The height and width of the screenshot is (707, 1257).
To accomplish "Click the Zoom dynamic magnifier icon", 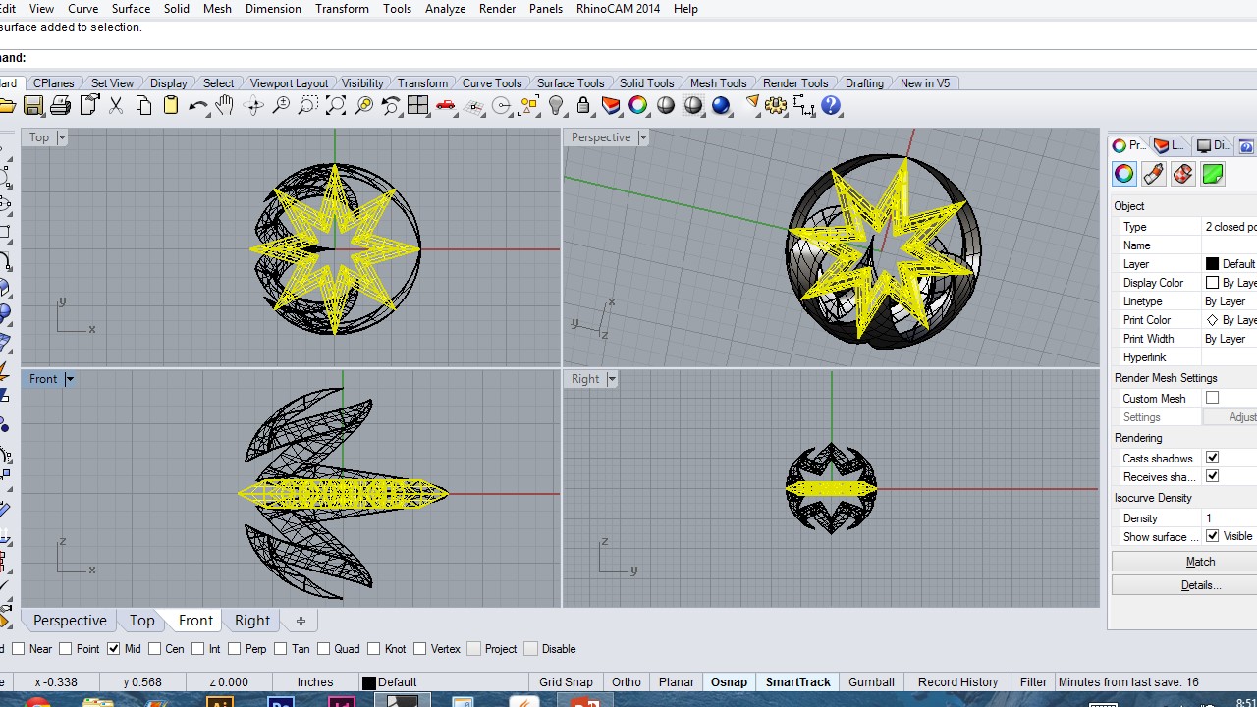I will tap(281, 105).
